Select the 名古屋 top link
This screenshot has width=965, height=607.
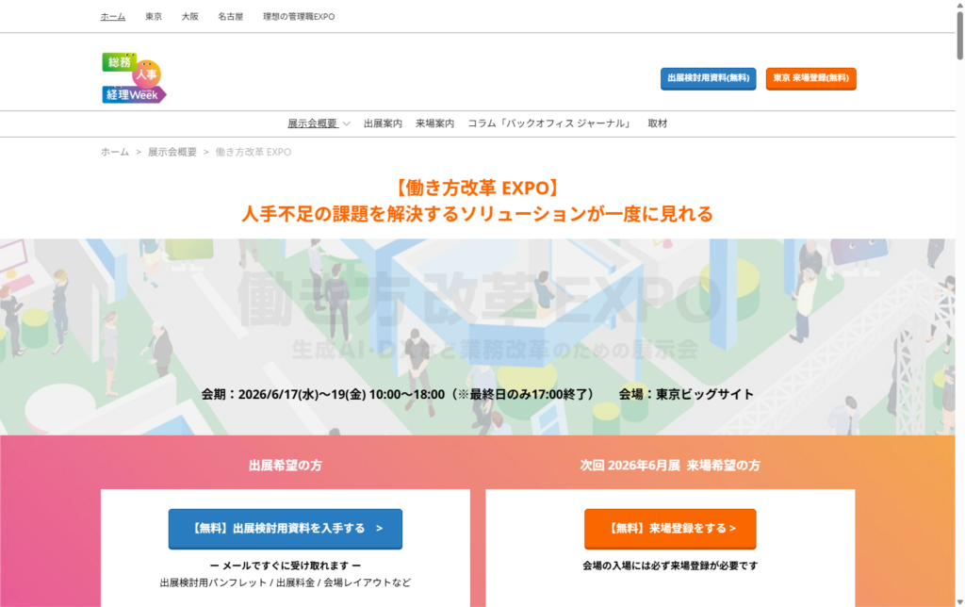(x=230, y=17)
